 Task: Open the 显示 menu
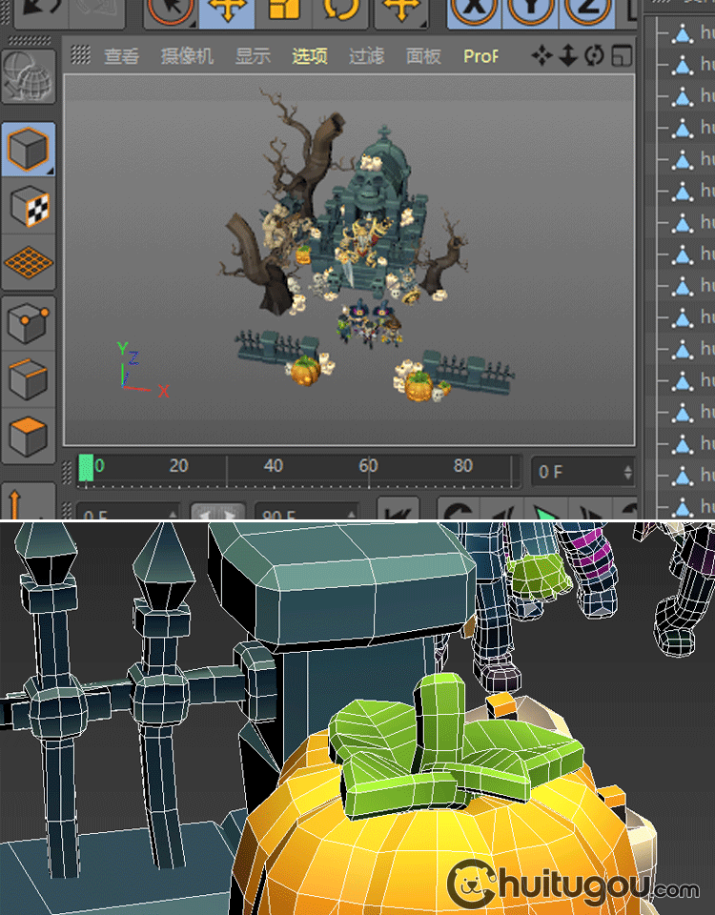253,56
